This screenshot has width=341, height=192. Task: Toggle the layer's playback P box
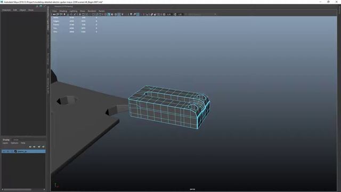(x=8, y=151)
